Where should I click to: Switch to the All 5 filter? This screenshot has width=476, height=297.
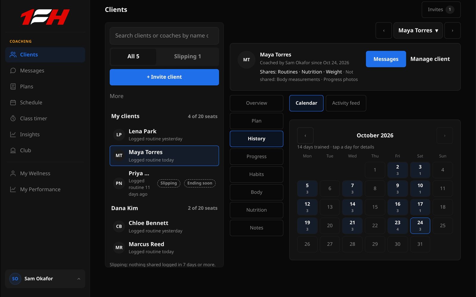point(133,56)
